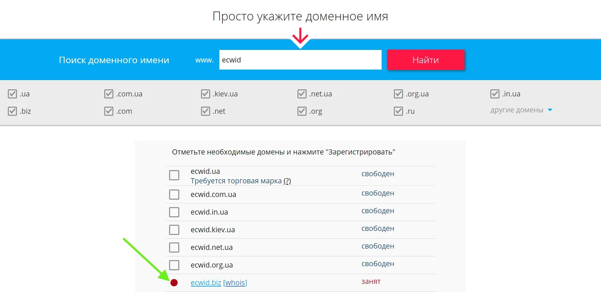Select the ecwid.org.ua result checkbox
This screenshot has width=601, height=292.
click(174, 265)
